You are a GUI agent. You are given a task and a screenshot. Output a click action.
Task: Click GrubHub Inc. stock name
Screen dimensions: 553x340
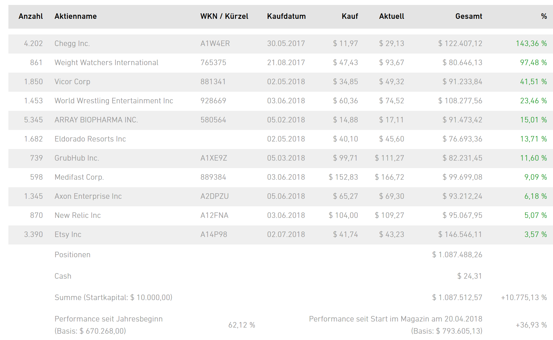[x=77, y=158]
